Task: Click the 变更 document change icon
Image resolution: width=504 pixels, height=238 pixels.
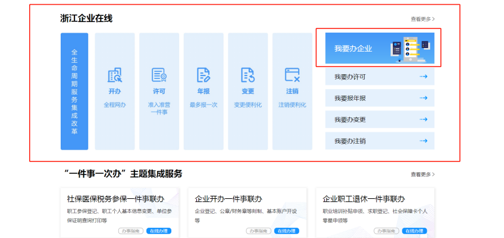Action: pyautogui.click(x=248, y=75)
